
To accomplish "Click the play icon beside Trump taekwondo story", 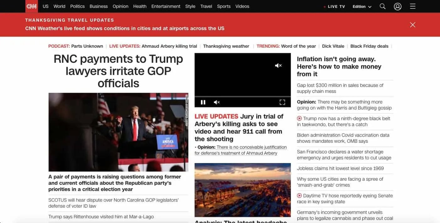I will pos(299,118).
